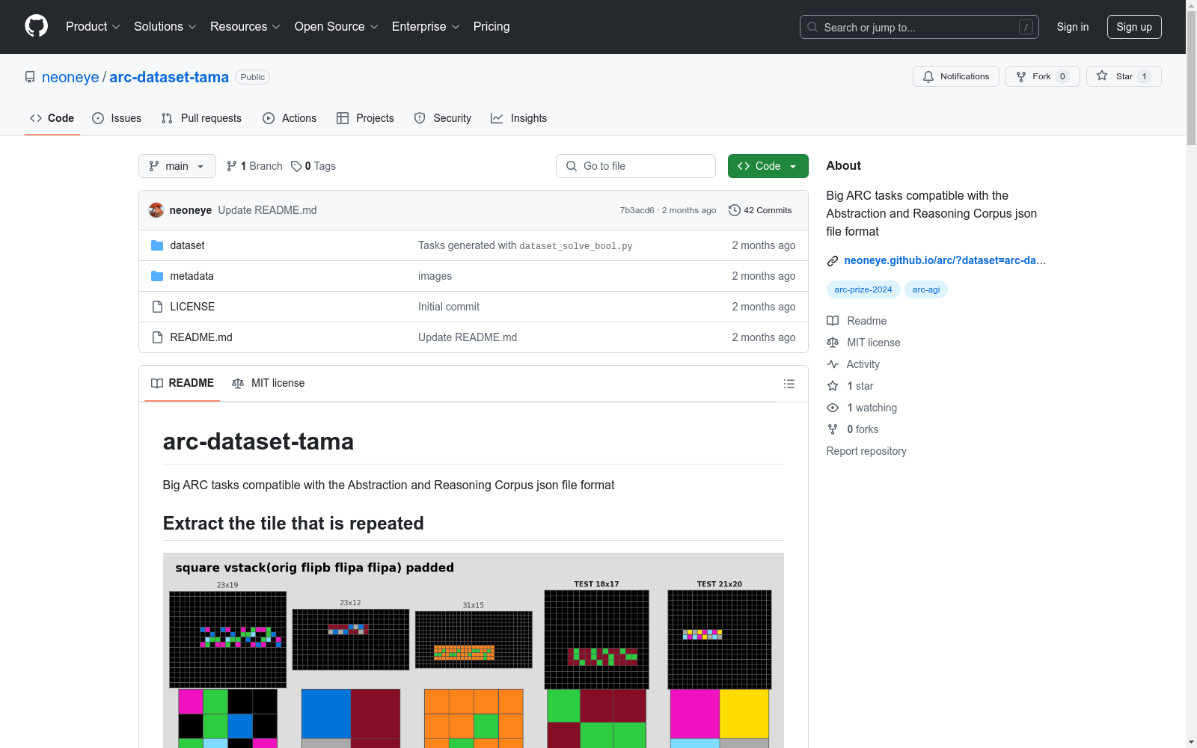Expand the Open Source menu
Screen dimensions: 1197x748
(x=337, y=27)
